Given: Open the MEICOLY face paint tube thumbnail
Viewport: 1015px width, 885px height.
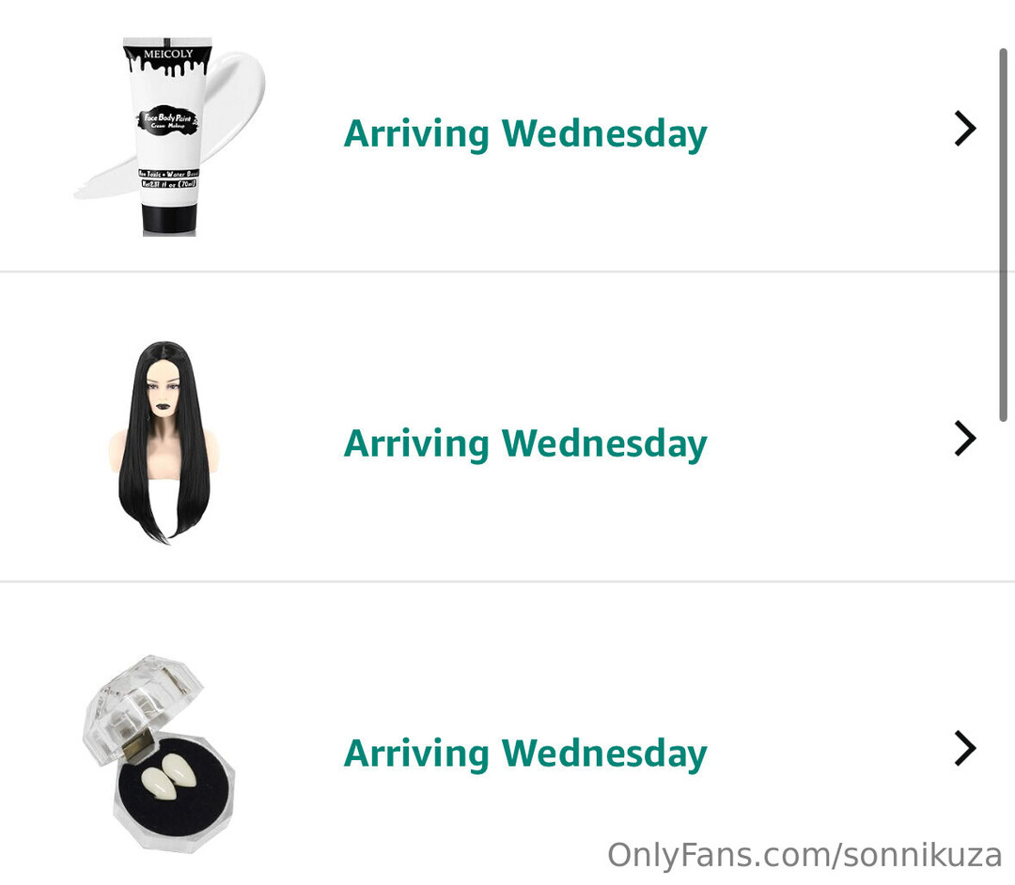Looking at the screenshot, I should tap(168, 136).
